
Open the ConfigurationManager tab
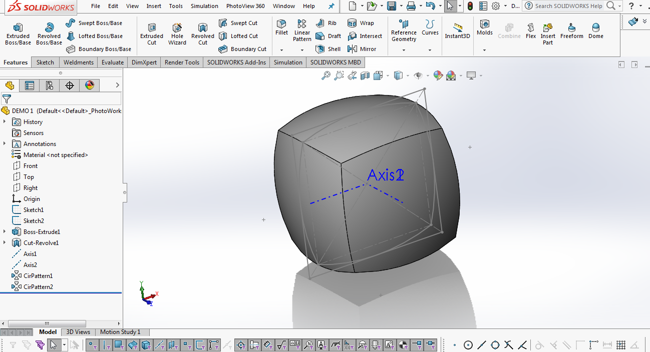click(50, 85)
